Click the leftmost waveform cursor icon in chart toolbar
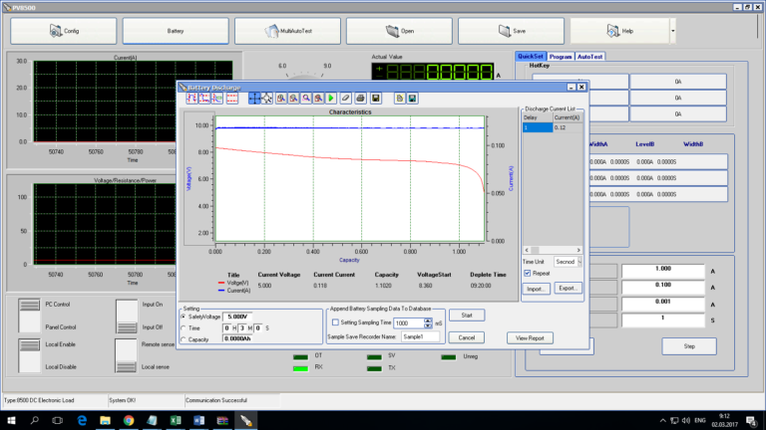 pyautogui.click(x=191, y=99)
